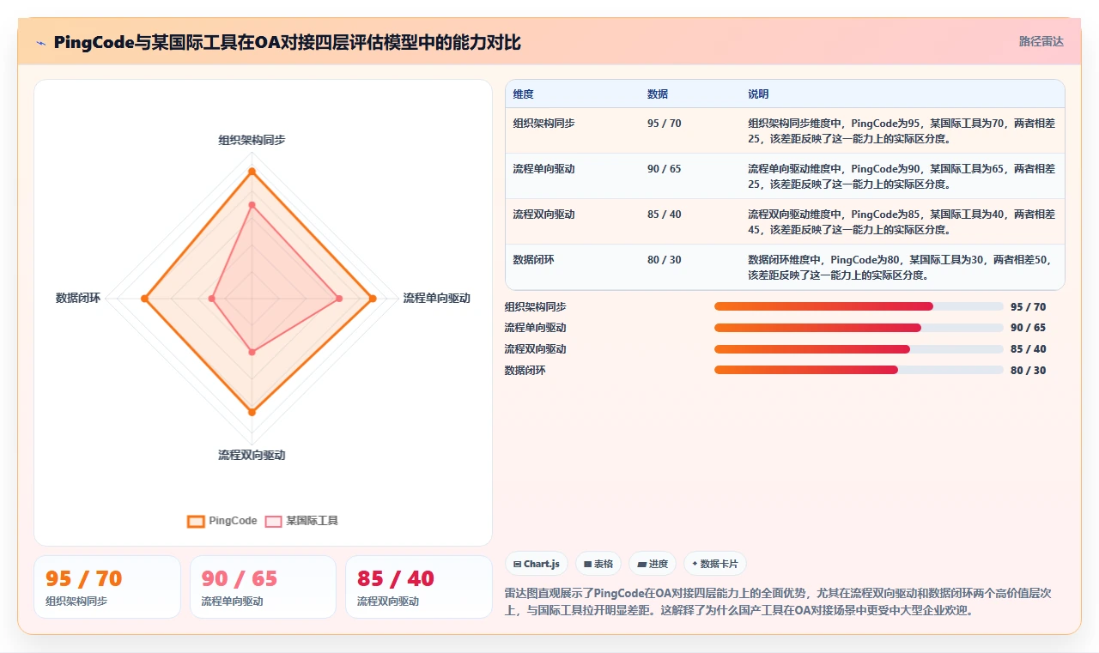Screen dimensions: 1099x653
Task: Click the 流程单向驱动 progress bar
Action: click(859, 328)
